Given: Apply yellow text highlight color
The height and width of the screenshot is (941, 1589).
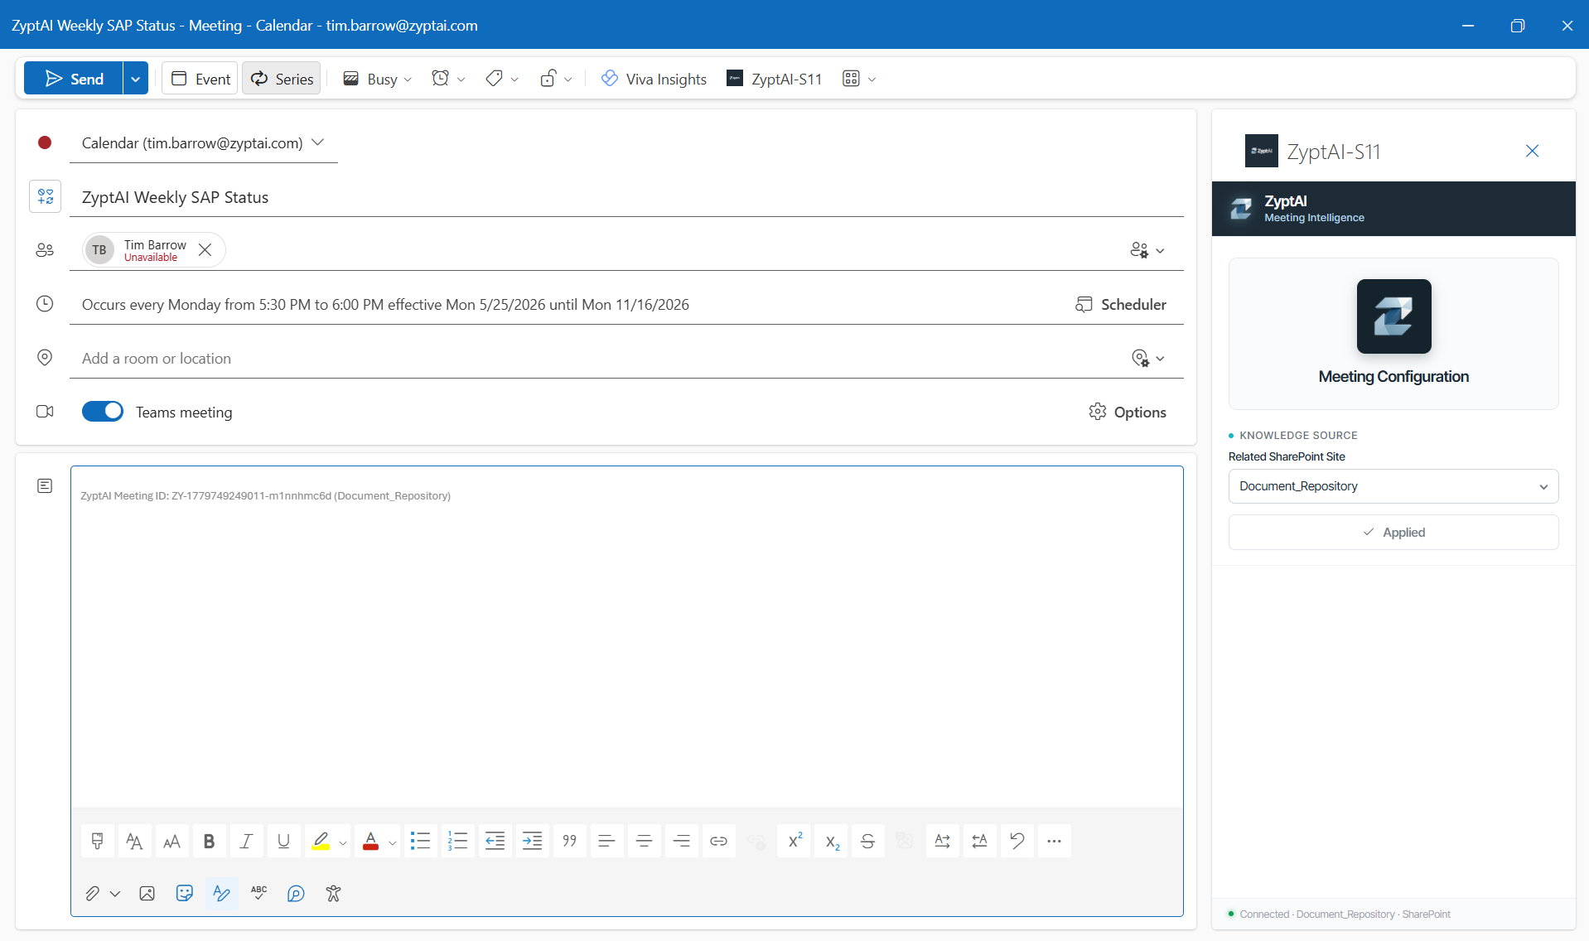Looking at the screenshot, I should pos(321,842).
